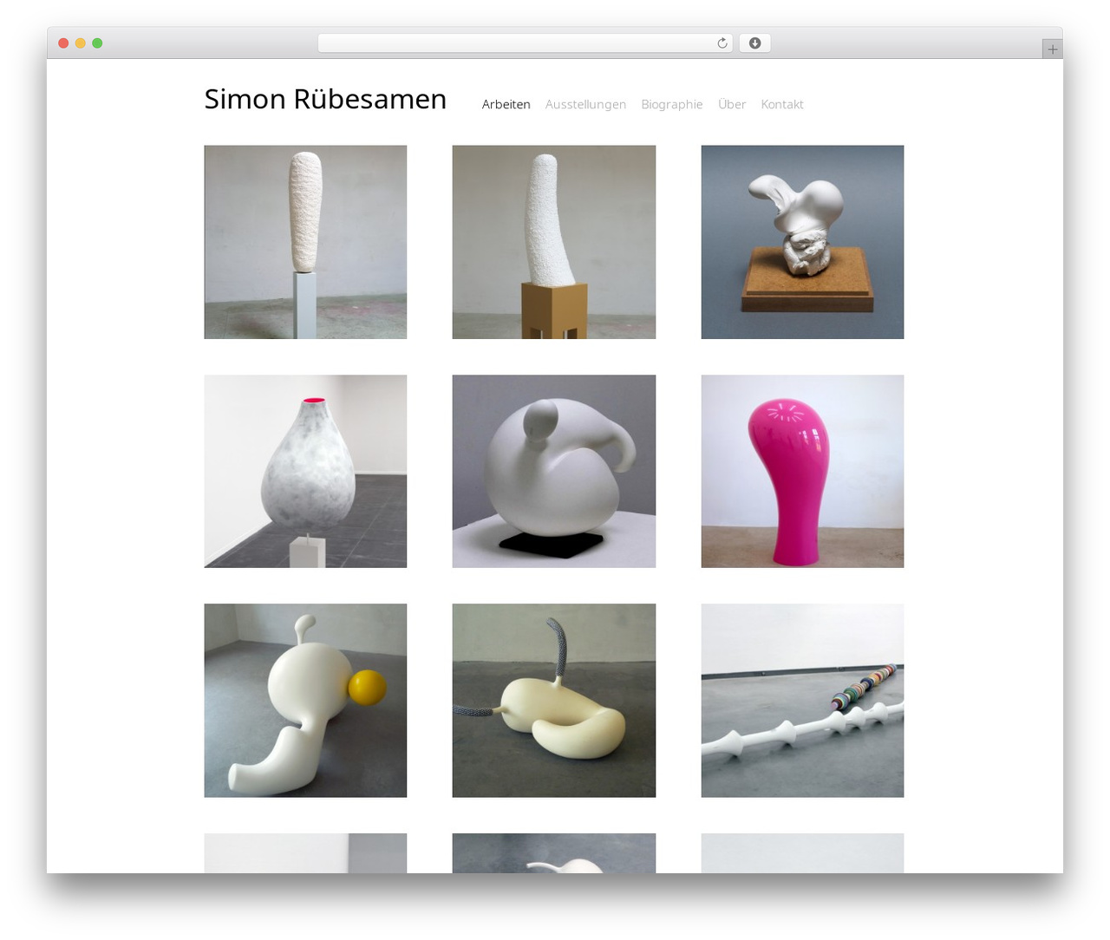The height and width of the screenshot is (940, 1110).
Task: Minimize the window with the yellow button
Action: tap(81, 43)
